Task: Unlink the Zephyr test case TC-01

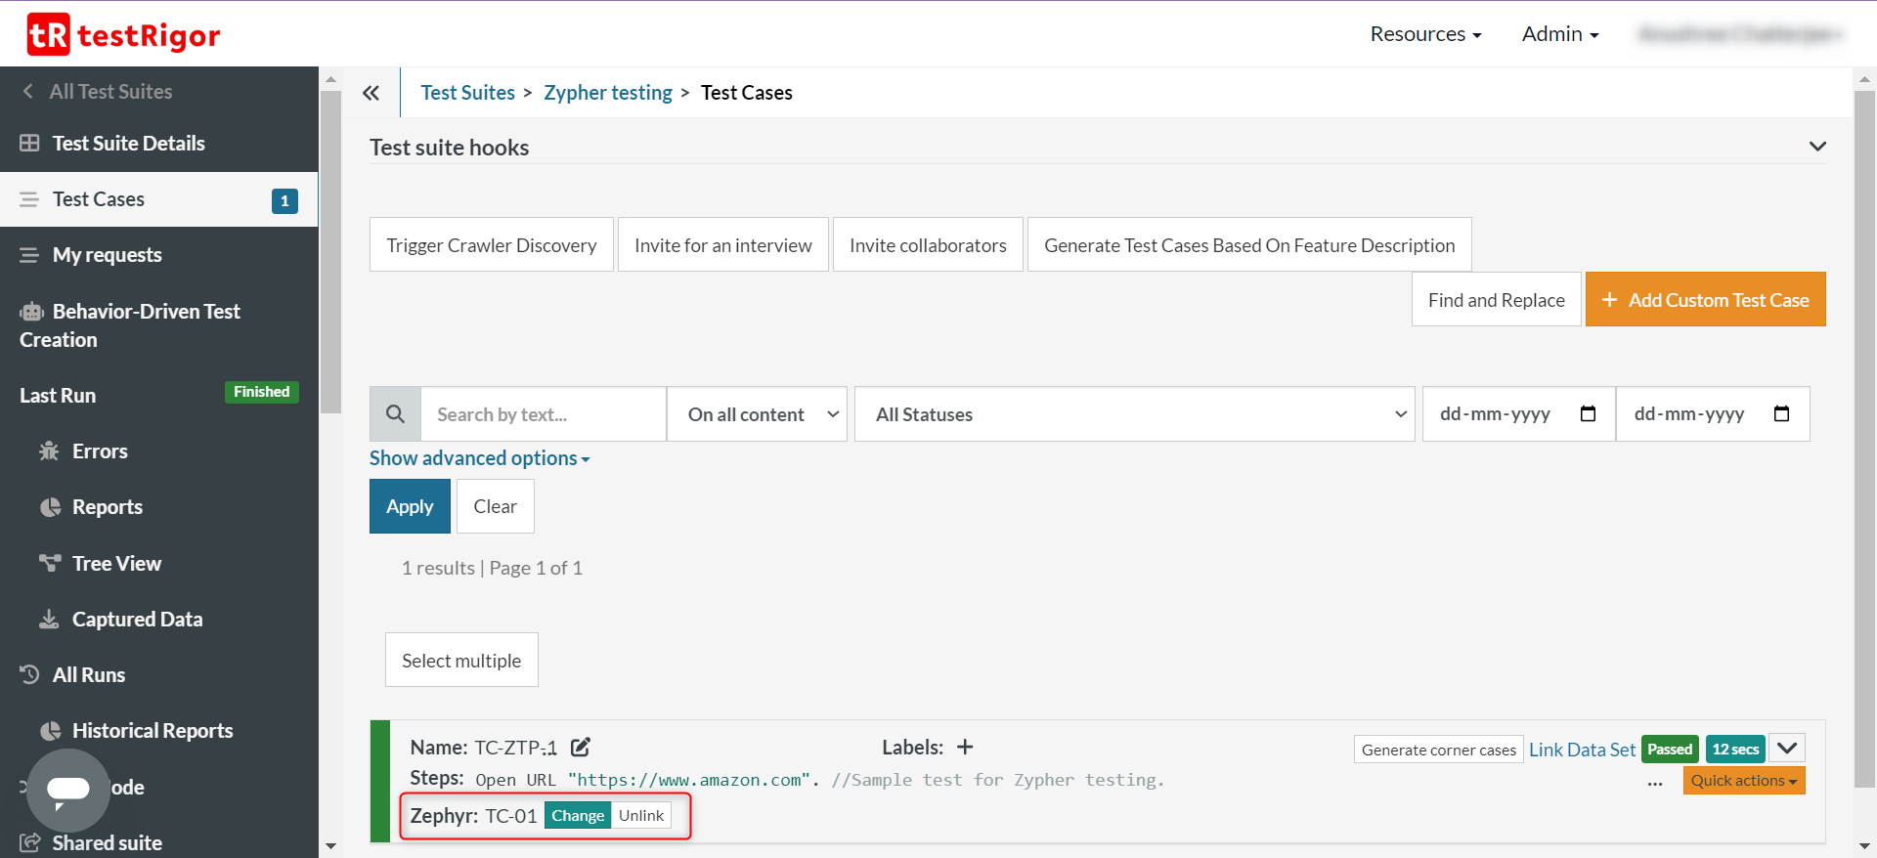Action: [641, 816]
